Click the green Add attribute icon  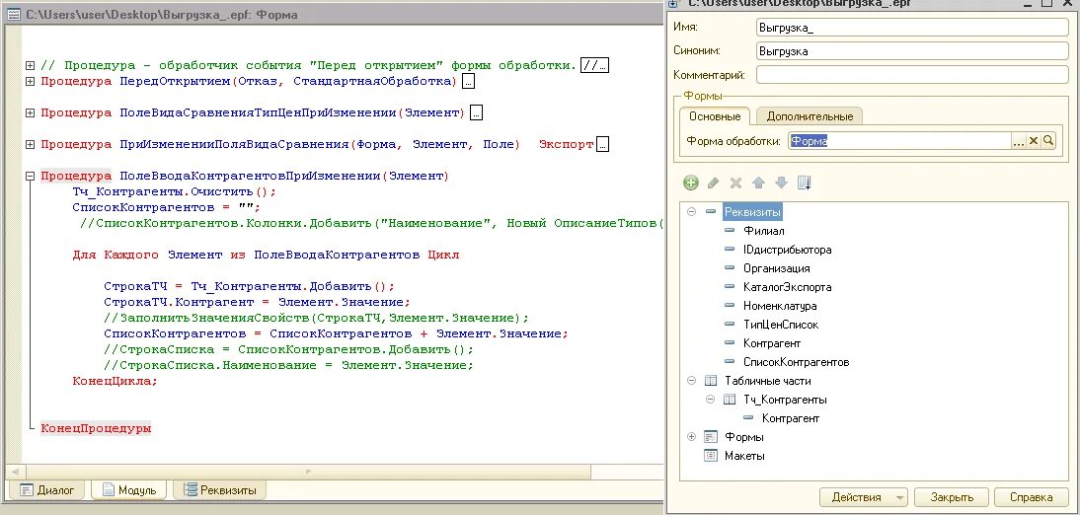pyautogui.click(x=691, y=183)
